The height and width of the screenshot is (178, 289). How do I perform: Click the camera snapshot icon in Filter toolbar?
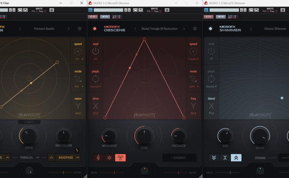[x=52, y=10]
